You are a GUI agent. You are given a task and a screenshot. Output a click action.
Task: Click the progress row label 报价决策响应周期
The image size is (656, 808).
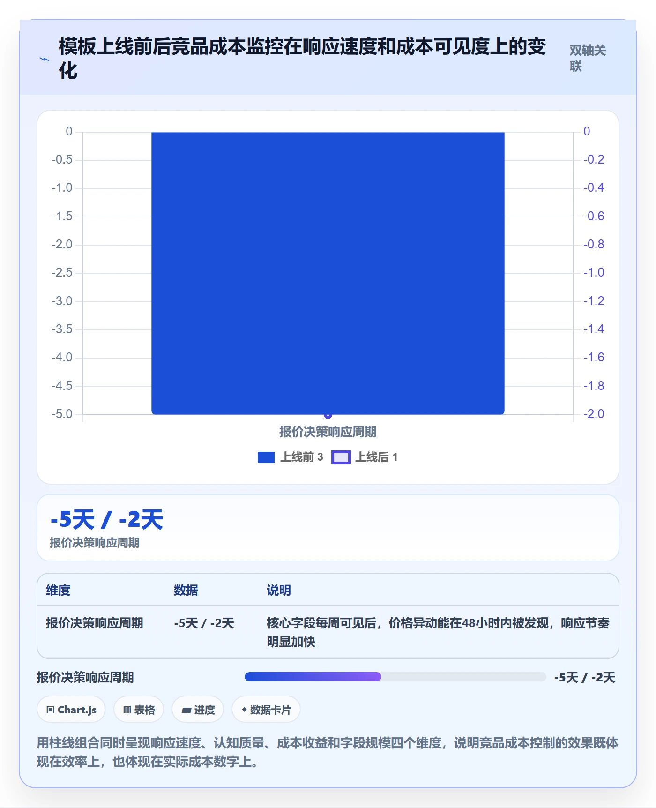coord(85,677)
